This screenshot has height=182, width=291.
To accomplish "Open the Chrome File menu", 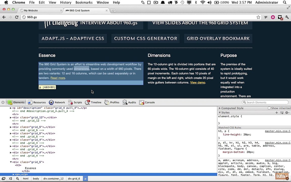I will coord(32,3).
